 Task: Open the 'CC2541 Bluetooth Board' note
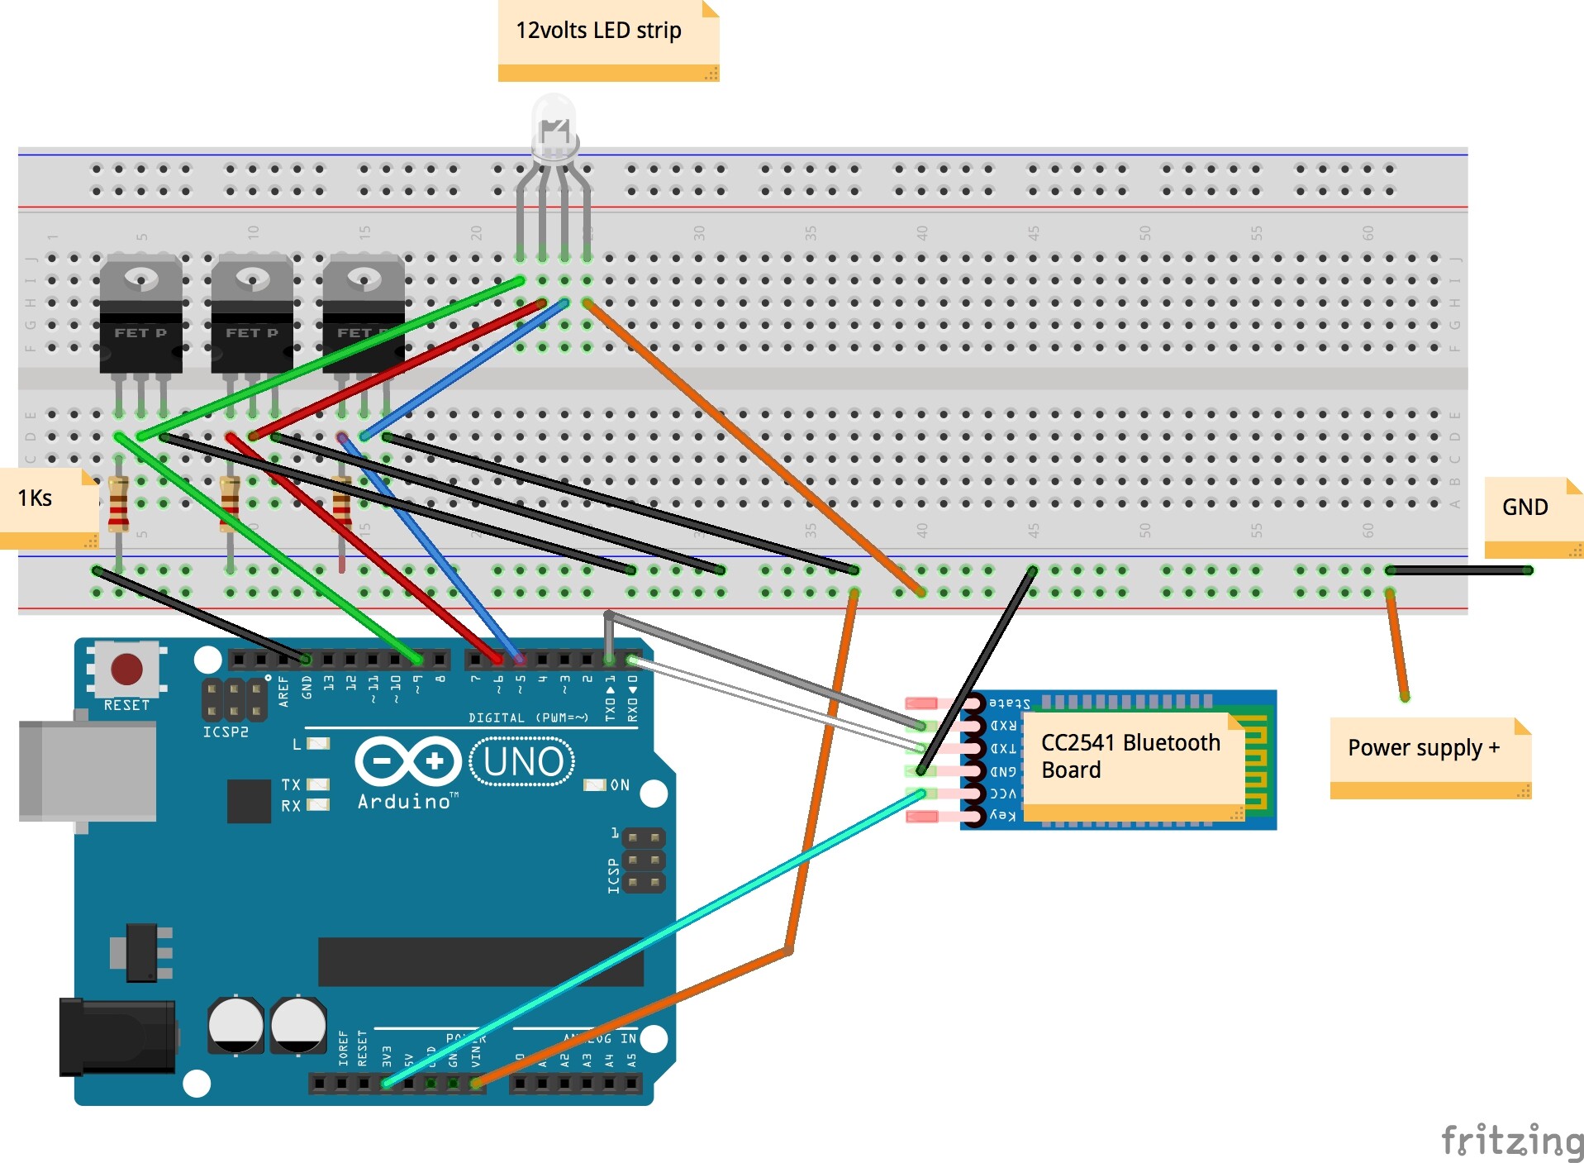click(x=1134, y=766)
